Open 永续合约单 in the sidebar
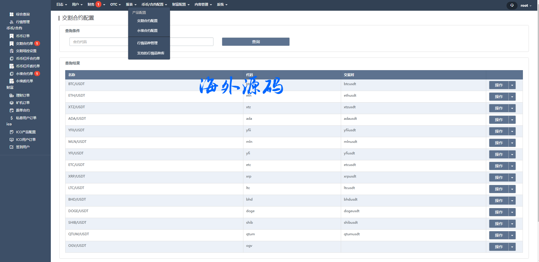 25,74
